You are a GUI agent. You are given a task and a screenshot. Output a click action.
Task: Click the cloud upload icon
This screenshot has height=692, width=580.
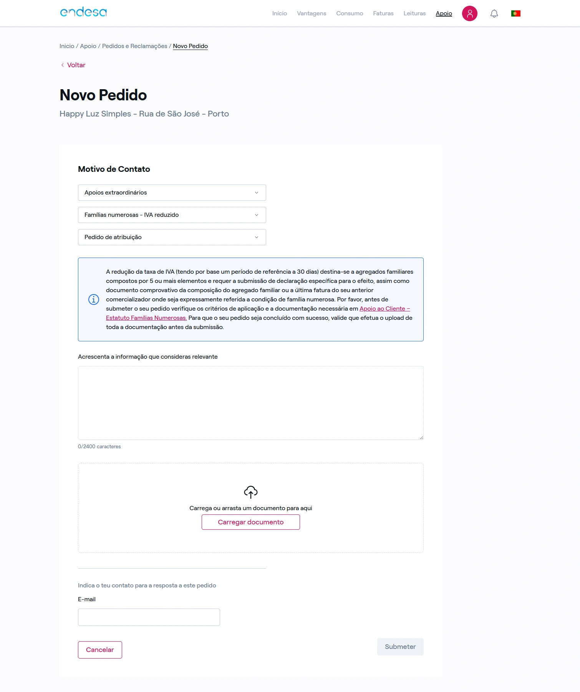[250, 492]
